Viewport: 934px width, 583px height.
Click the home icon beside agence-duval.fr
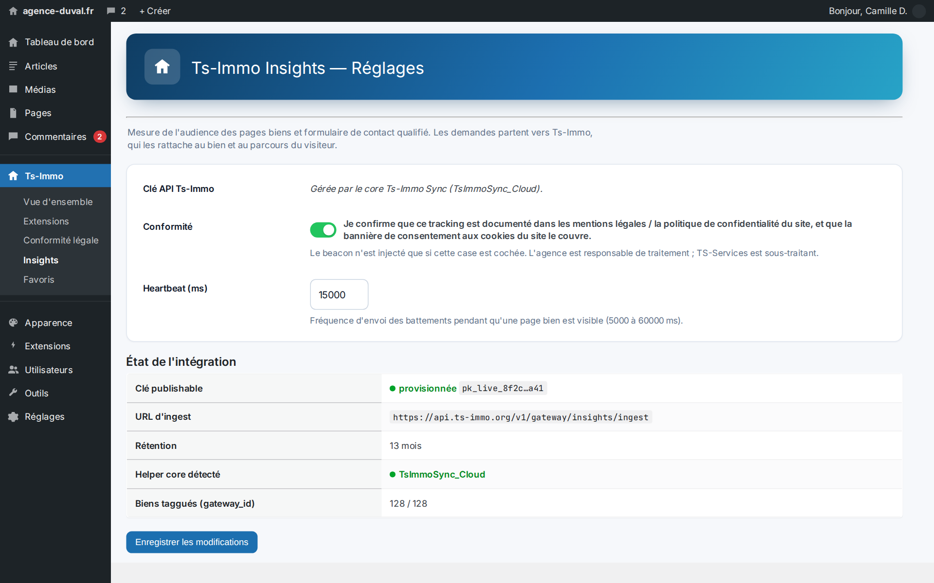pyautogui.click(x=13, y=11)
